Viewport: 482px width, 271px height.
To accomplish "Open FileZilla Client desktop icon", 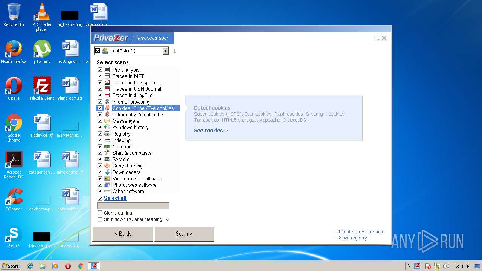I will 42,89.
